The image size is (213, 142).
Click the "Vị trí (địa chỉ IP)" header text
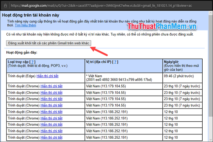pos(99,62)
